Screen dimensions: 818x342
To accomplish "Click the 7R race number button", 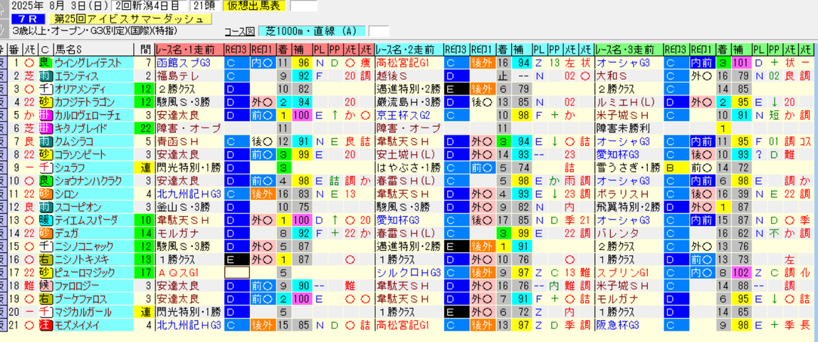I will pyautogui.click(x=27, y=19).
